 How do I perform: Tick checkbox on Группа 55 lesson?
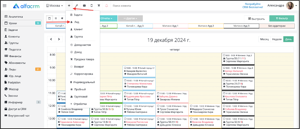[x=224, y=55]
